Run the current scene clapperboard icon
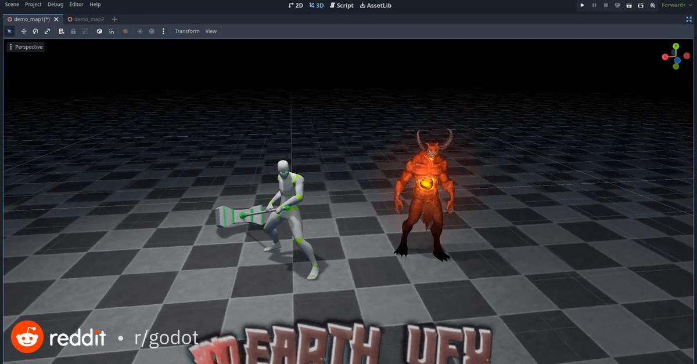 click(x=629, y=5)
